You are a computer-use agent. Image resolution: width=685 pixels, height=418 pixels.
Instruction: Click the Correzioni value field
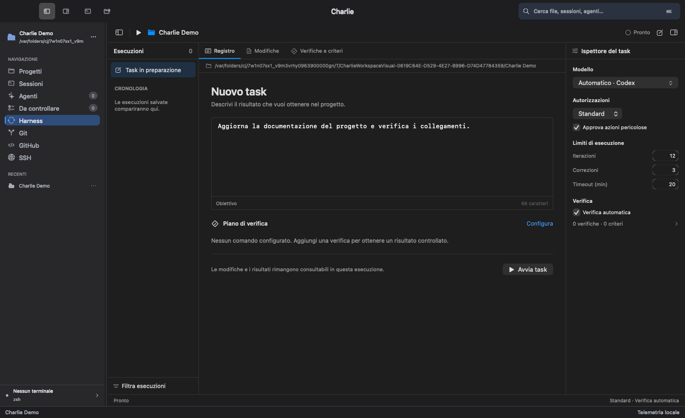[x=665, y=170]
